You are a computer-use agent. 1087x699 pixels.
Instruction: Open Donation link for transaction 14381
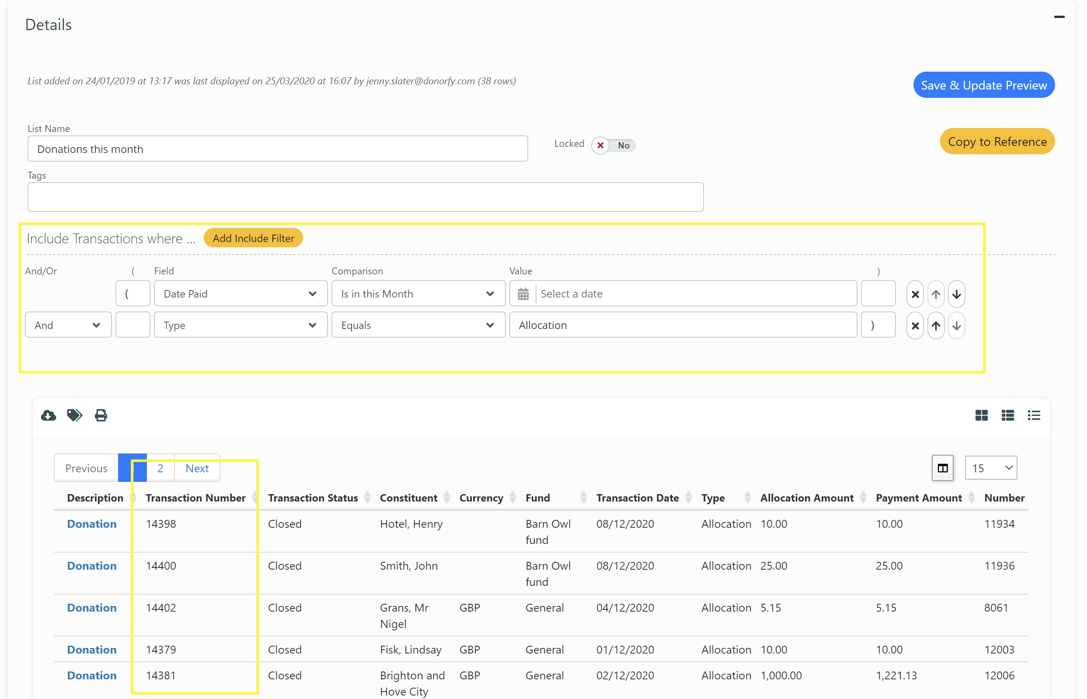92,675
